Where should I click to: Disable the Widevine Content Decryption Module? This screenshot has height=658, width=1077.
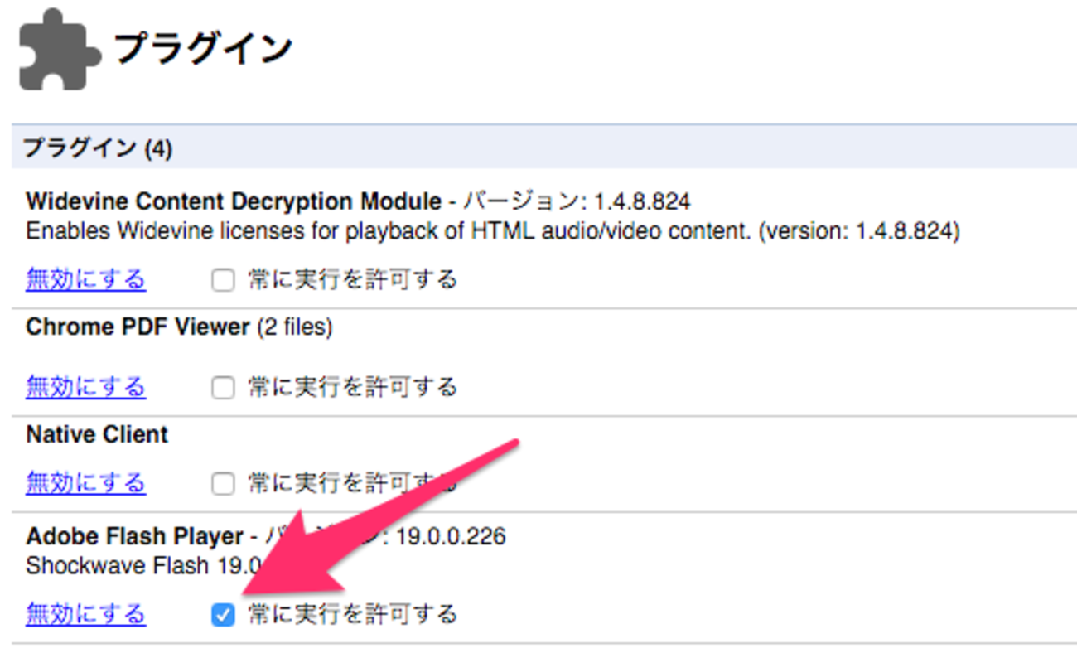coord(85,279)
